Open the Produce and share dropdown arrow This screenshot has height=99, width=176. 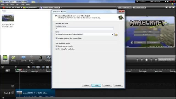pyautogui.click(x=59, y=7)
